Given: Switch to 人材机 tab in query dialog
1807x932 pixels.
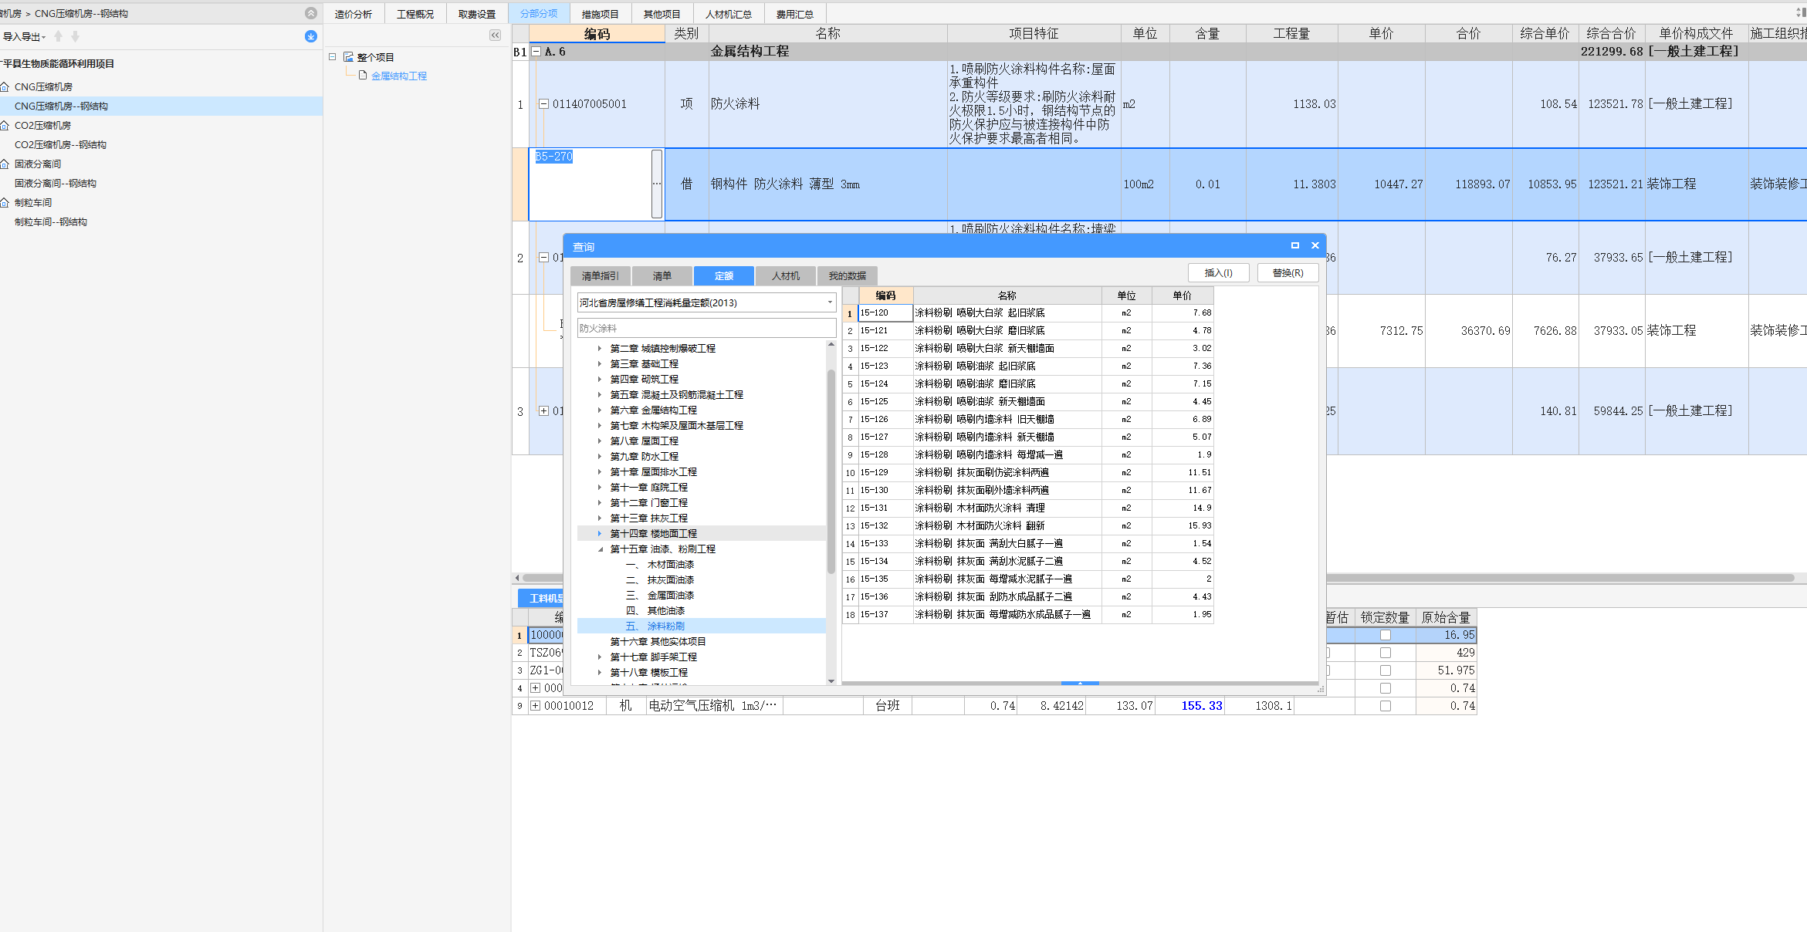Looking at the screenshot, I should pos(786,276).
